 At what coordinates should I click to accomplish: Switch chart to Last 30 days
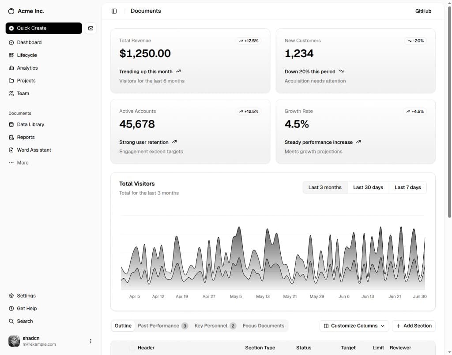tap(368, 187)
